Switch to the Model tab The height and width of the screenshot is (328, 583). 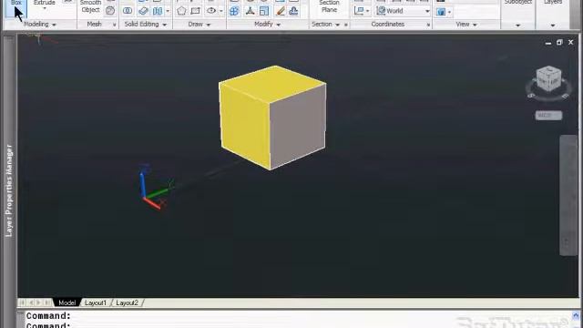click(66, 302)
